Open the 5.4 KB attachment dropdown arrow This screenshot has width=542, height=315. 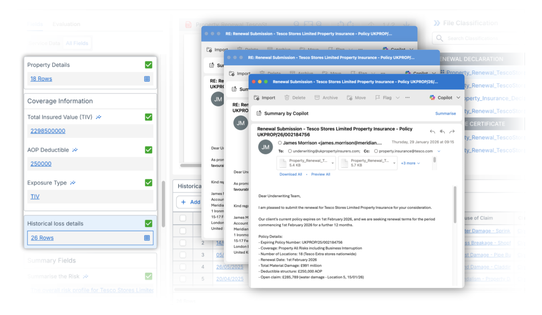[x=333, y=163]
